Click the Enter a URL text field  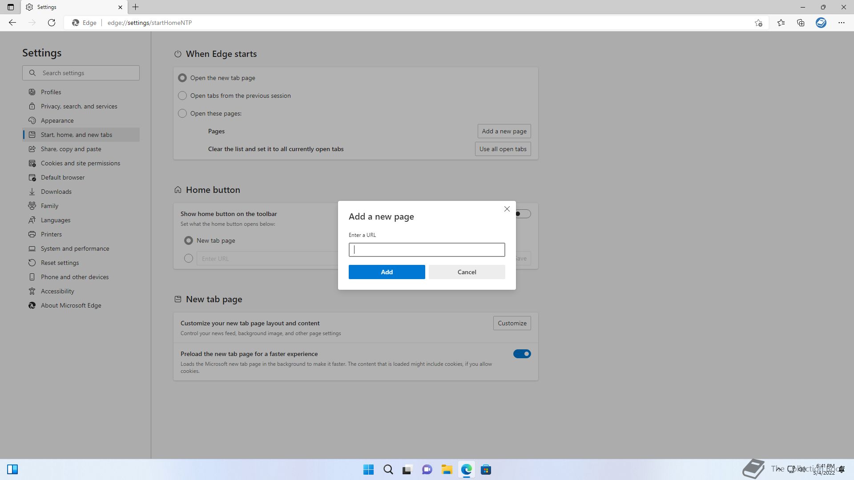(x=427, y=250)
